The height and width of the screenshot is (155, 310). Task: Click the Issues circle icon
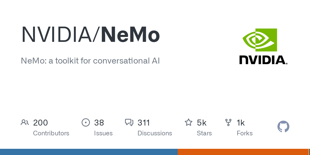click(86, 122)
